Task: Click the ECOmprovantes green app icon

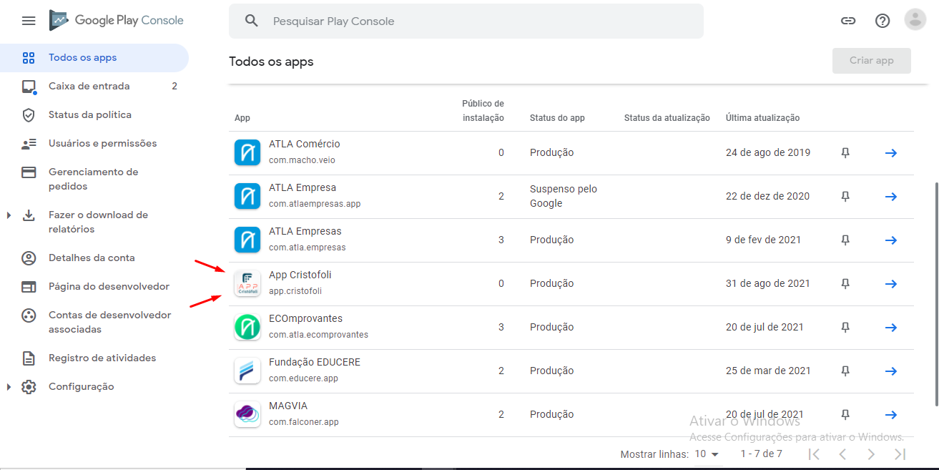Action: 247,327
